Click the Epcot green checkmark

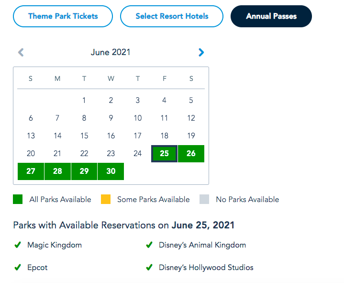(x=18, y=268)
